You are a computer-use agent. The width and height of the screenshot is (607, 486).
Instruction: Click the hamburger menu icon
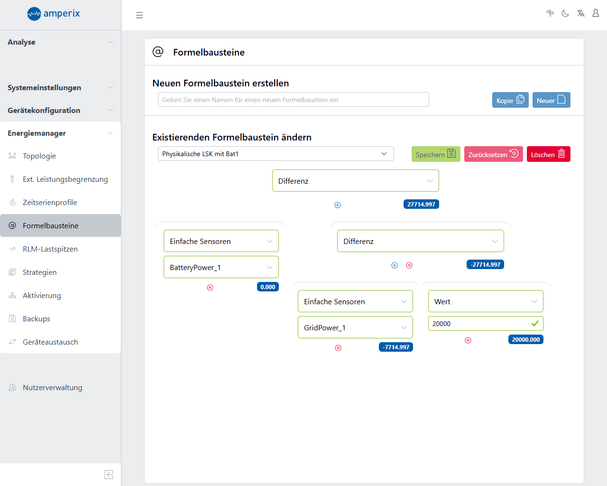pyautogui.click(x=139, y=15)
